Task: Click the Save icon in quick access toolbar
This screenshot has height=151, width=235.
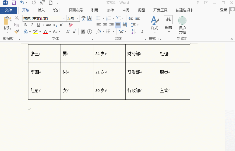Action: point(14,3)
